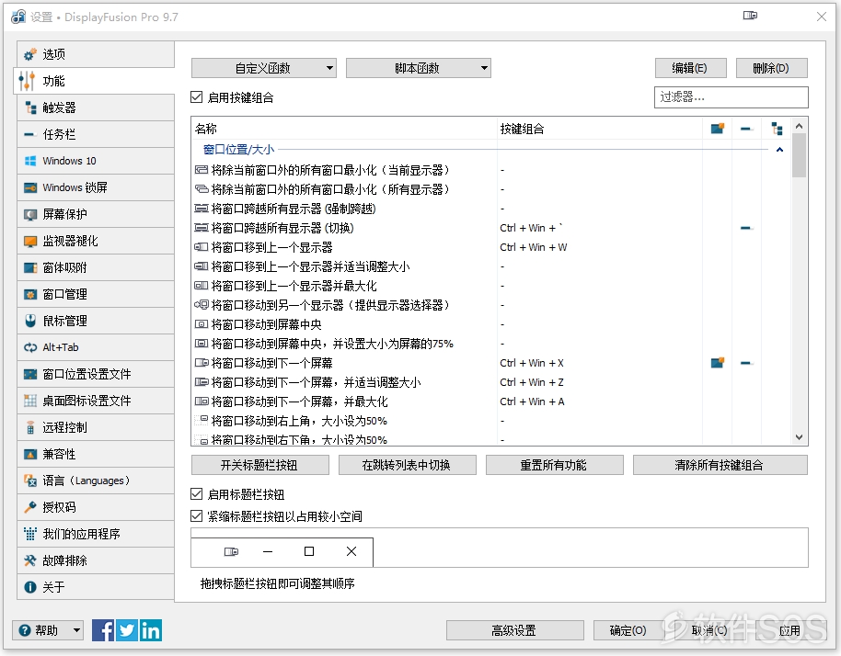Screen dimensions: 841x656
Task: Click the 编辑(E) button
Action: (691, 68)
